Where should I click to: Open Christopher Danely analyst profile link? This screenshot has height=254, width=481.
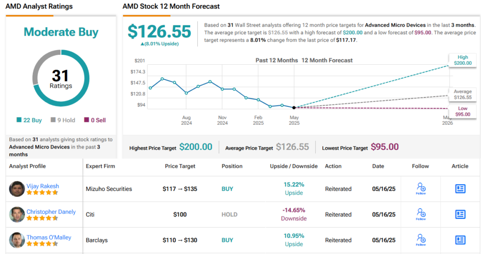51,212
